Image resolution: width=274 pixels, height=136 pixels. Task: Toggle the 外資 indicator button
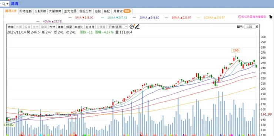(19, 27)
